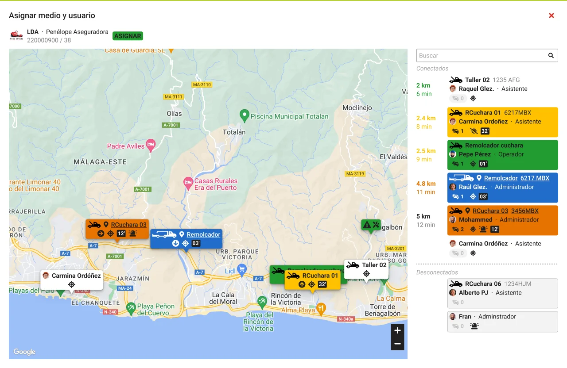Open RCuchara 03 link in orange list card
The image size is (567, 368).
tap(490, 211)
